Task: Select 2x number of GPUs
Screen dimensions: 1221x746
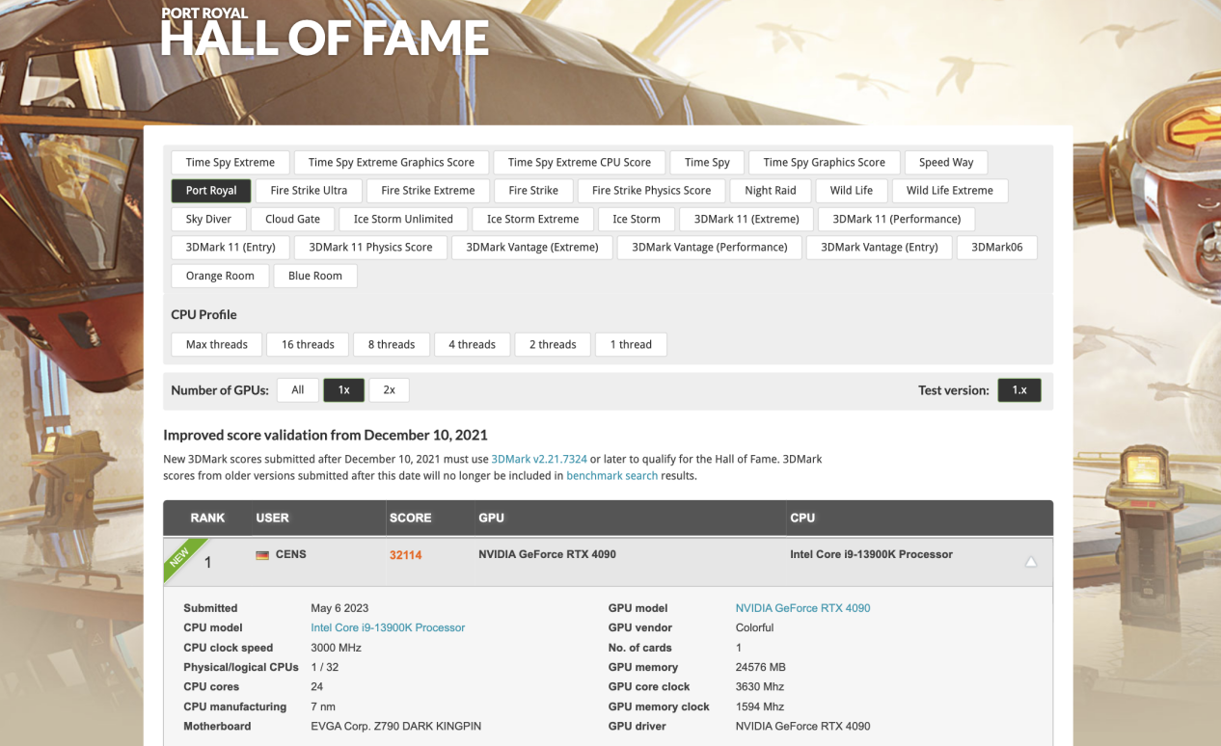Action: point(389,390)
